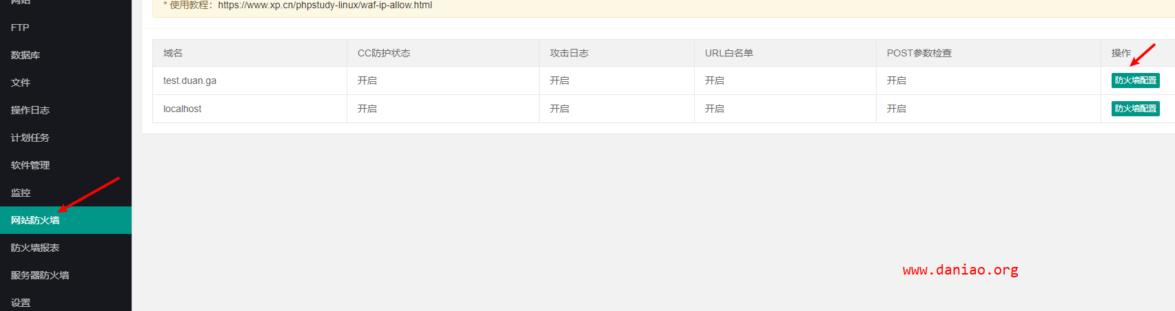1175x311 pixels.
Task: Click the 攻击日志 column header
Action: 569,53
